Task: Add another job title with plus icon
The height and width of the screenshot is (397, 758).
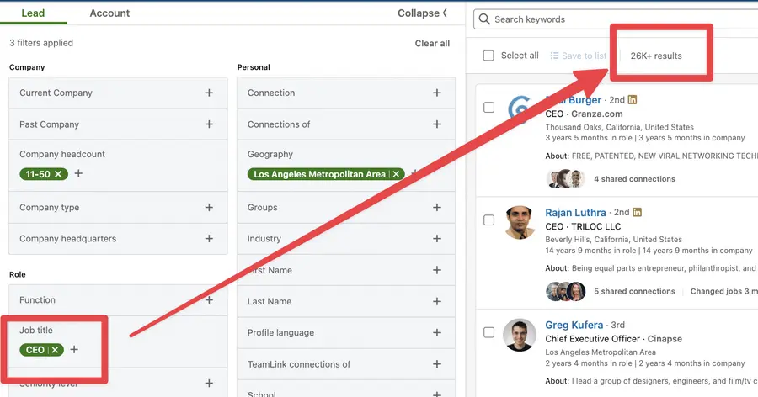Action: [x=74, y=349]
